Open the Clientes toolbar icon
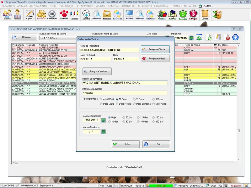 7,14
